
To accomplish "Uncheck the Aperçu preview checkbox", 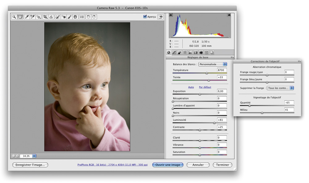I will point(145,17).
